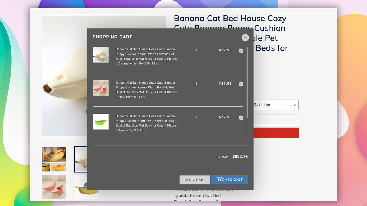The image size is (367, 206).
Task: Click the chevron on the size selector
Action: 294,105
